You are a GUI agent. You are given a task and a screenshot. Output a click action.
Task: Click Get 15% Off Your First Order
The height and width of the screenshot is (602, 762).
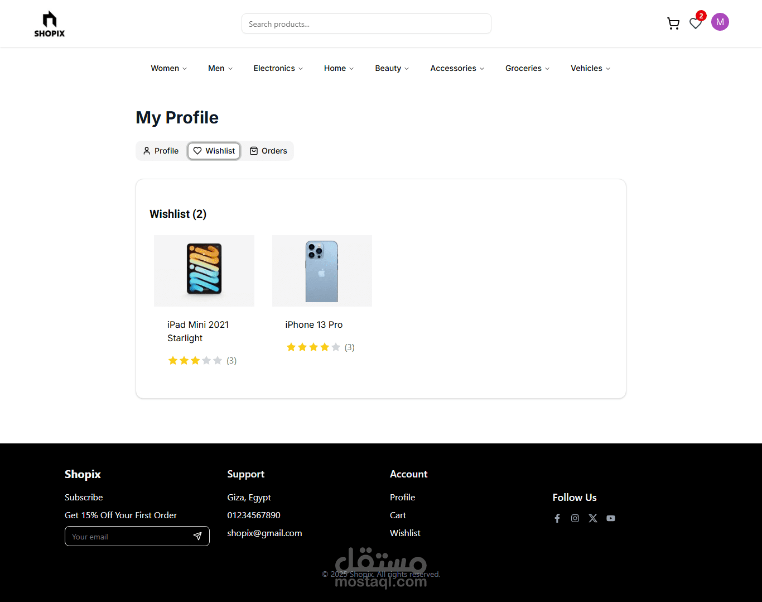coord(120,515)
